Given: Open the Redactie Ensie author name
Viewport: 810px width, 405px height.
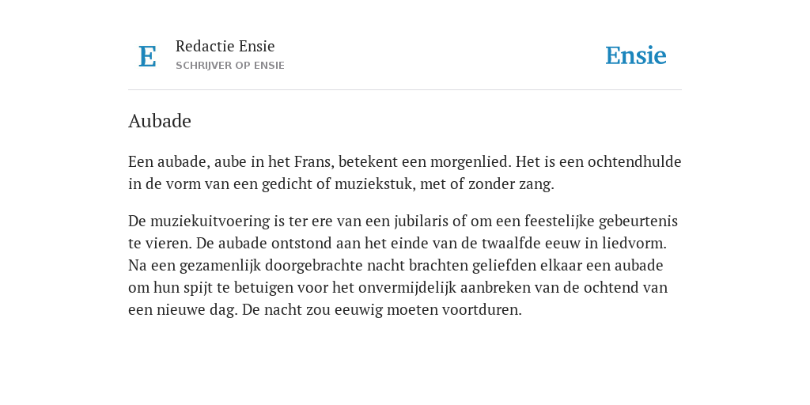Looking at the screenshot, I should click(225, 46).
